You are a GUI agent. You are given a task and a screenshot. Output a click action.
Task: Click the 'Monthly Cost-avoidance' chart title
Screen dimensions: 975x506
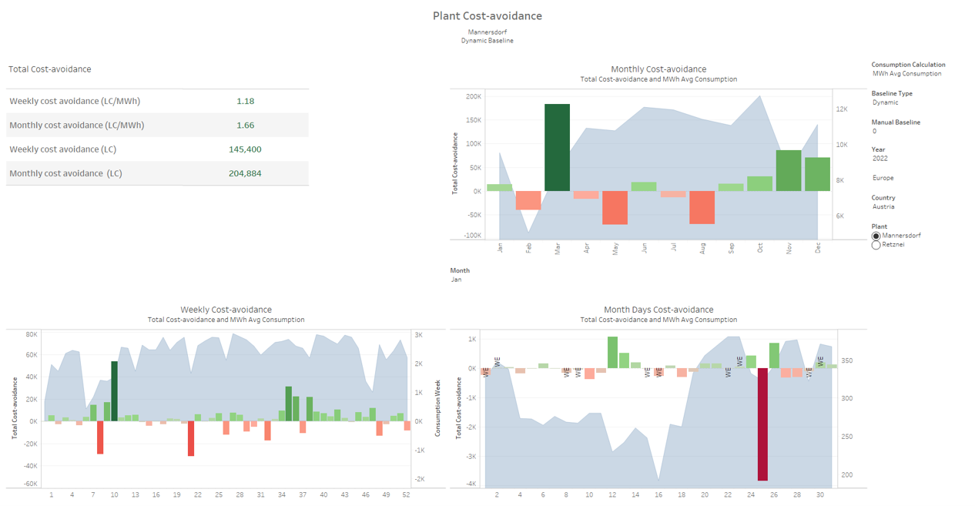[x=658, y=69]
